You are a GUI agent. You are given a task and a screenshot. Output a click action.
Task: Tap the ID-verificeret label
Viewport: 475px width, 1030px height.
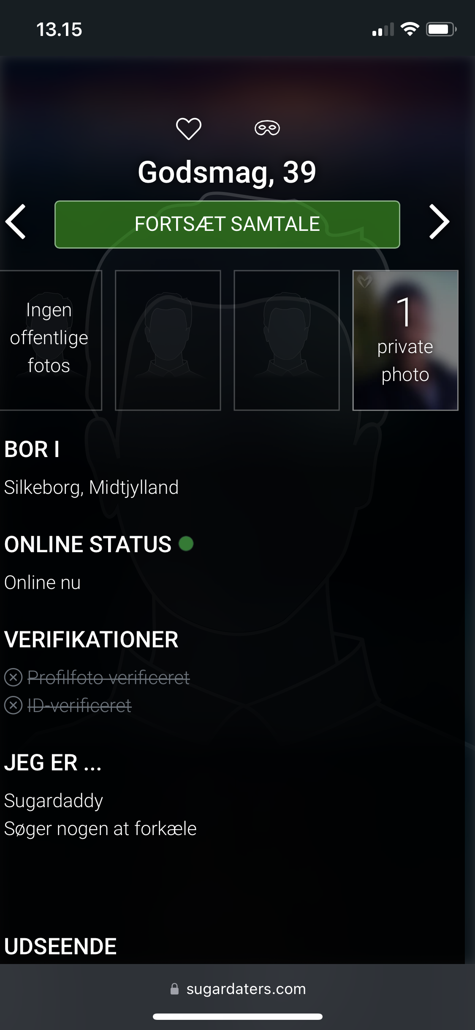pos(79,706)
